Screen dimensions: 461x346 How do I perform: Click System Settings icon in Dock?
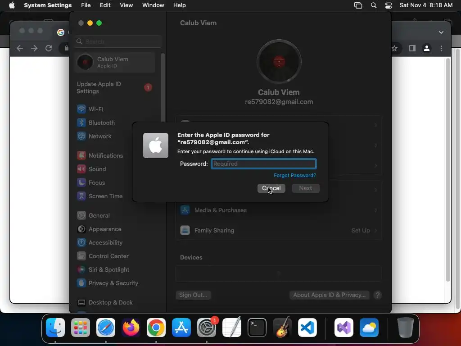coord(207,328)
